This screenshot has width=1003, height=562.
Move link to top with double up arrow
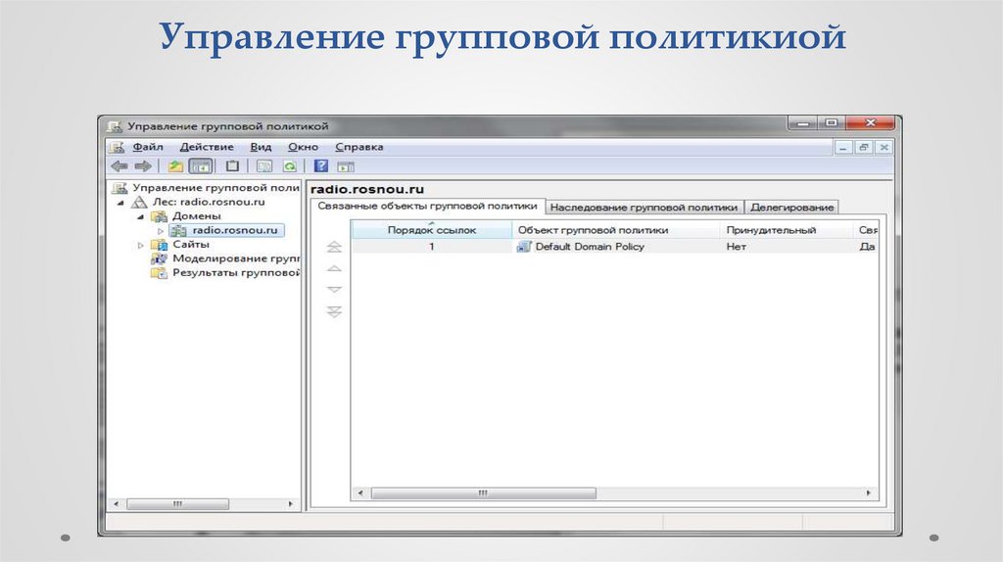point(334,247)
